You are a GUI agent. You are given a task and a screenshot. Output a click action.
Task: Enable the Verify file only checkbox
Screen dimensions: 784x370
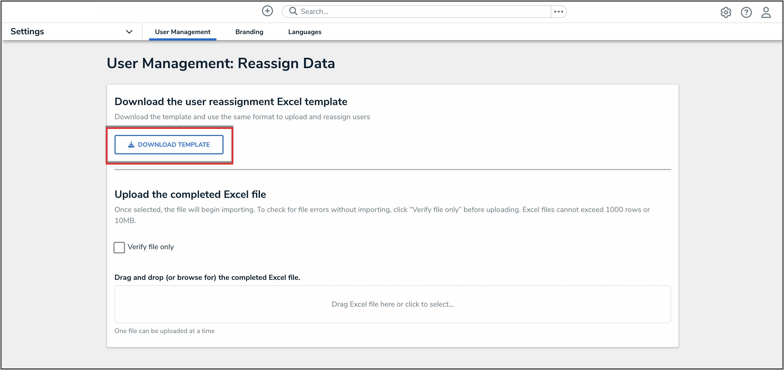coord(119,247)
